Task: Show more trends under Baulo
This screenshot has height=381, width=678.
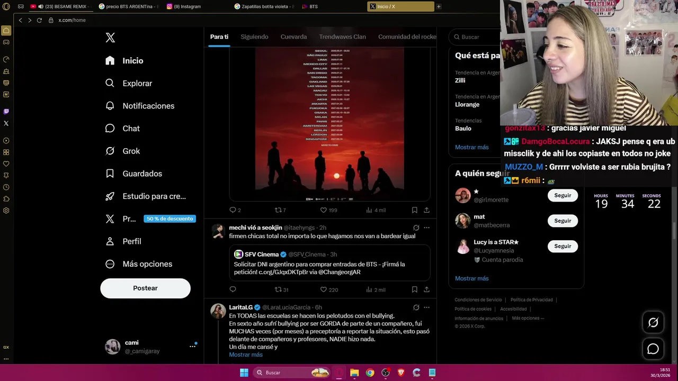Action: click(471, 147)
